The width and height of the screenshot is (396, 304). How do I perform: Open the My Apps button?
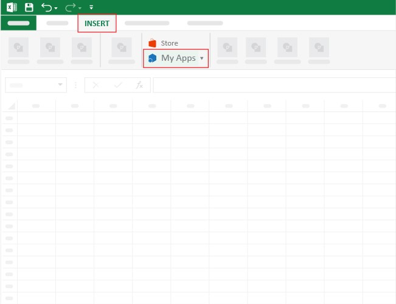[x=176, y=58]
